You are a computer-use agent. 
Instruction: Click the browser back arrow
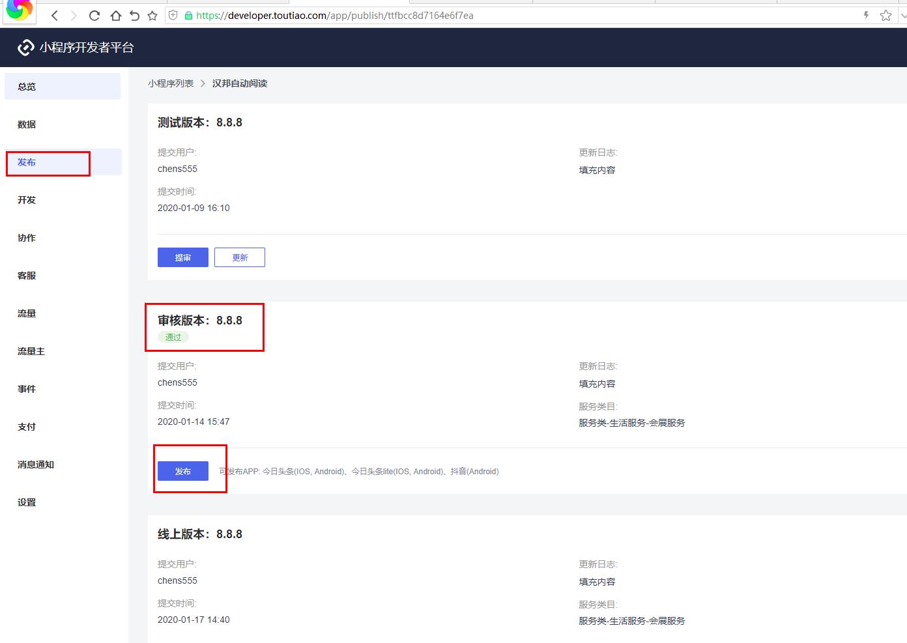pos(55,16)
